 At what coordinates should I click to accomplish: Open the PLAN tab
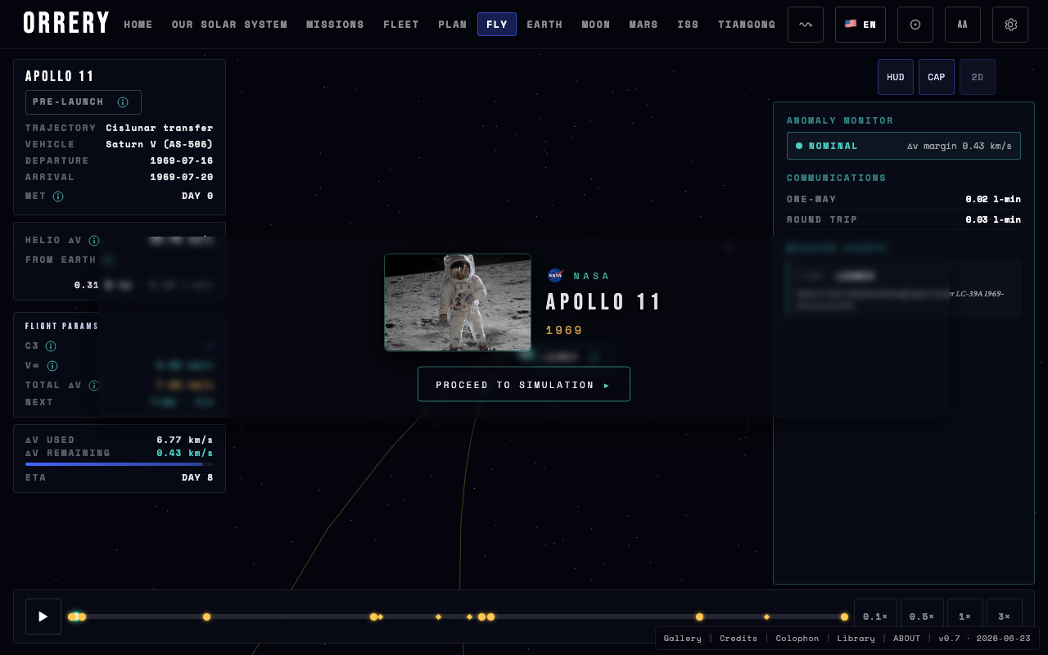[453, 25]
